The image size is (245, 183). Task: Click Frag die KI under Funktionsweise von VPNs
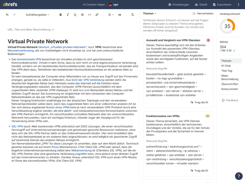coord(199,170)
